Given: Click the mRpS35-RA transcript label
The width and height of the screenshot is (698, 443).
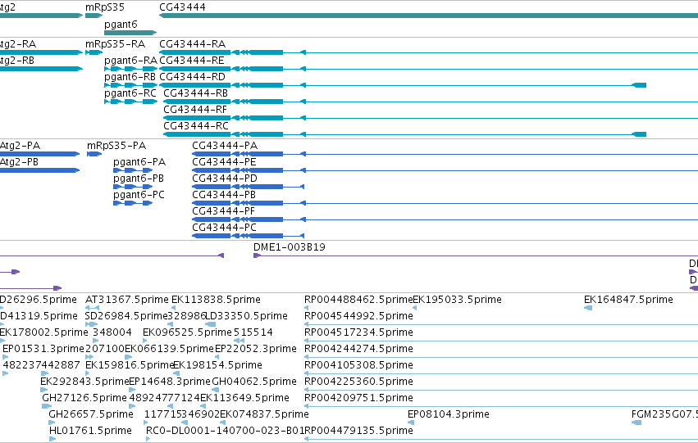Looking at the screenshot, I should [x=116, y=44].
